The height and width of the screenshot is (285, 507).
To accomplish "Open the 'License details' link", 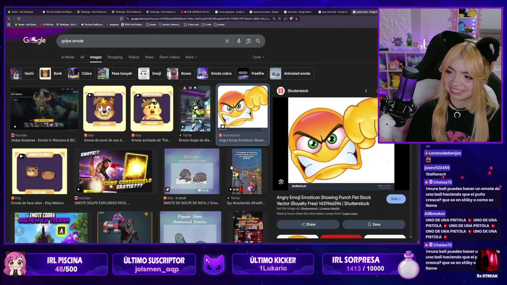I will tap(330, 209).
